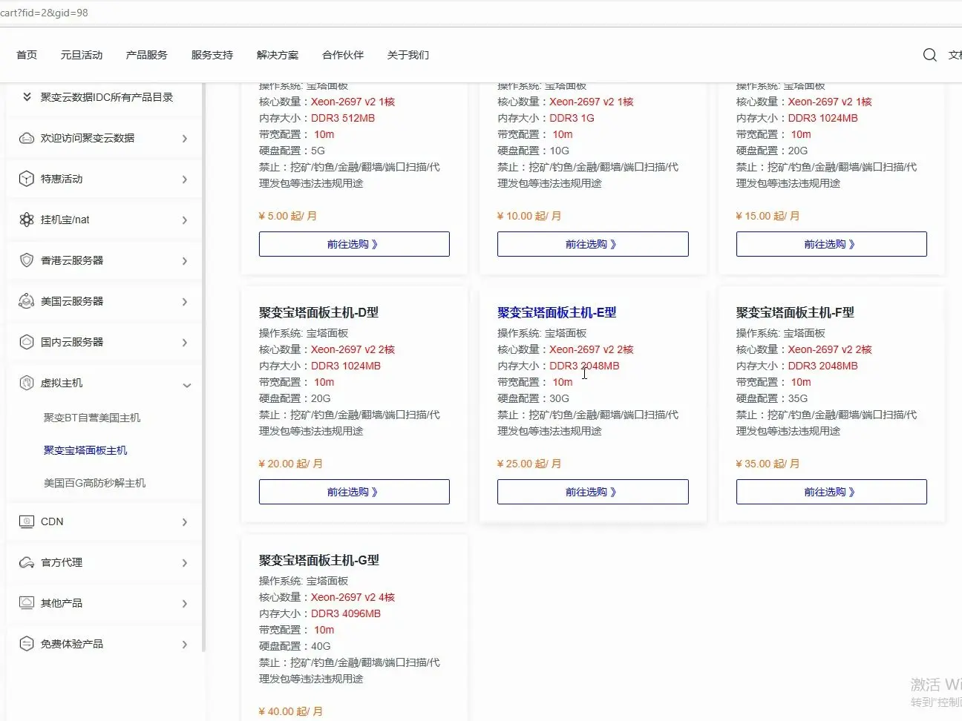Click the ¥ 40.00 起/月 price
The width and height of the screenshot is (962, 721).
click(x=290, y=711)
